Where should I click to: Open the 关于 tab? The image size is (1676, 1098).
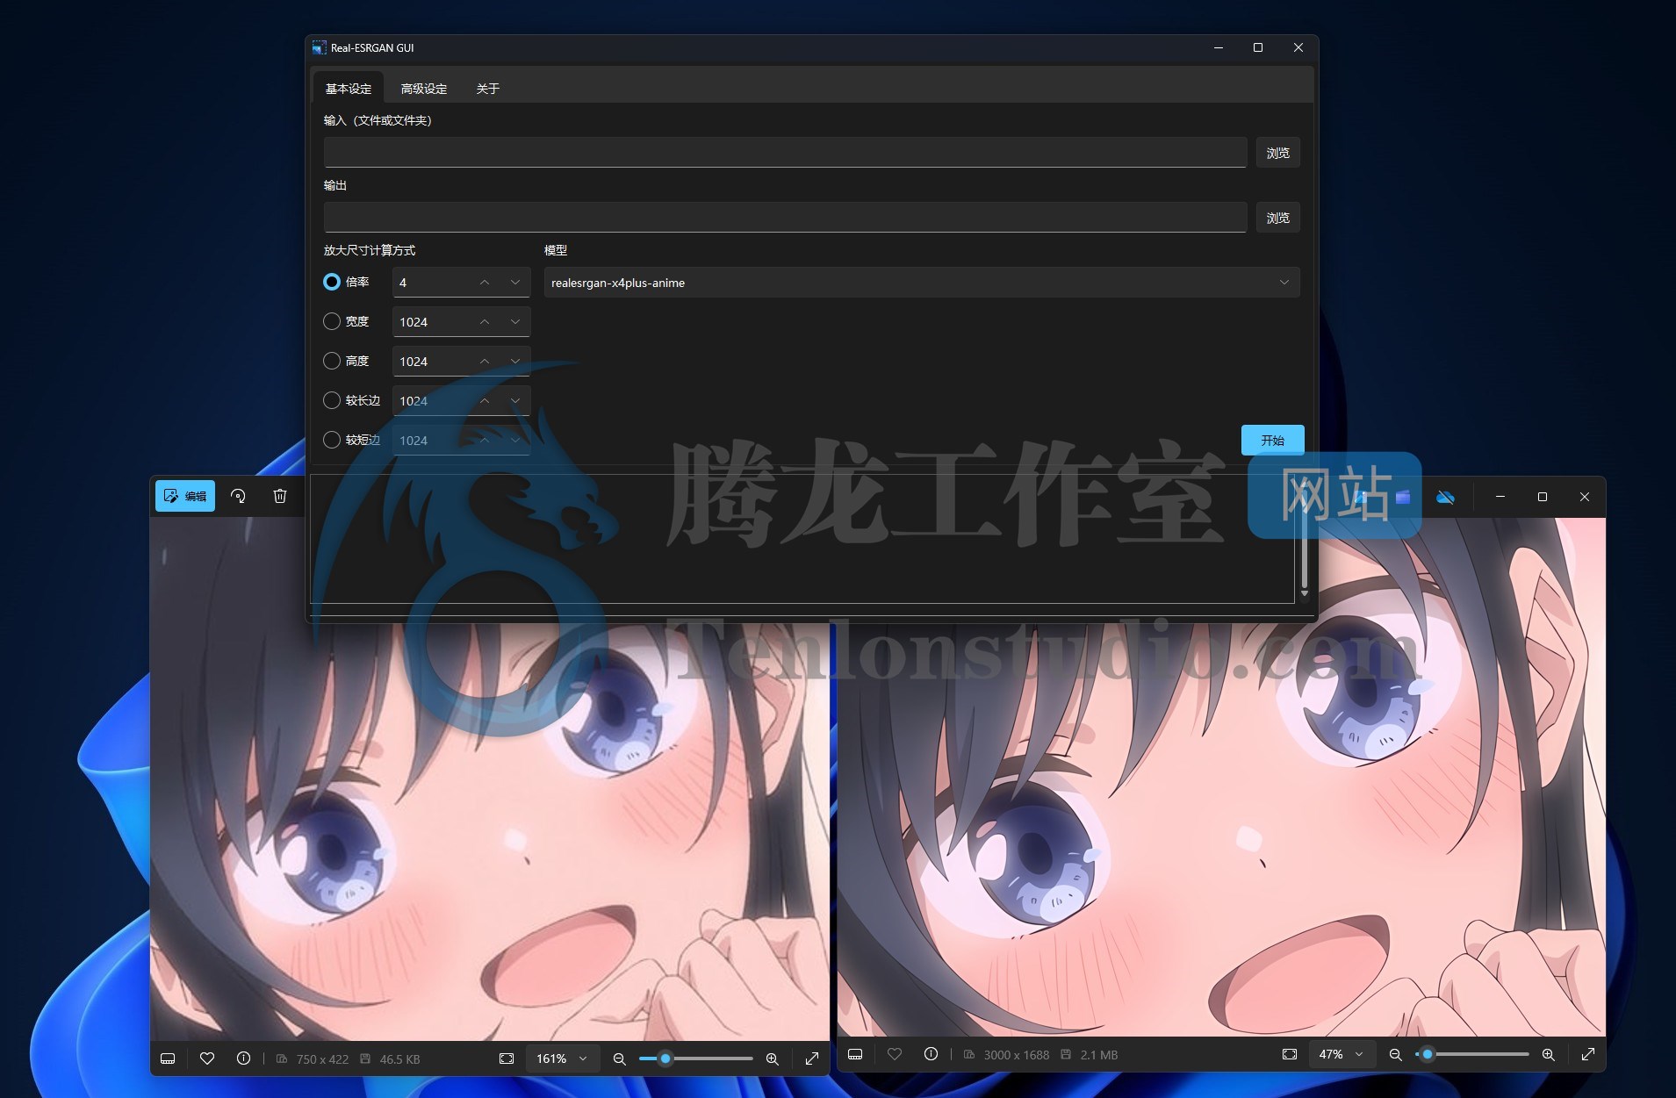487,89
